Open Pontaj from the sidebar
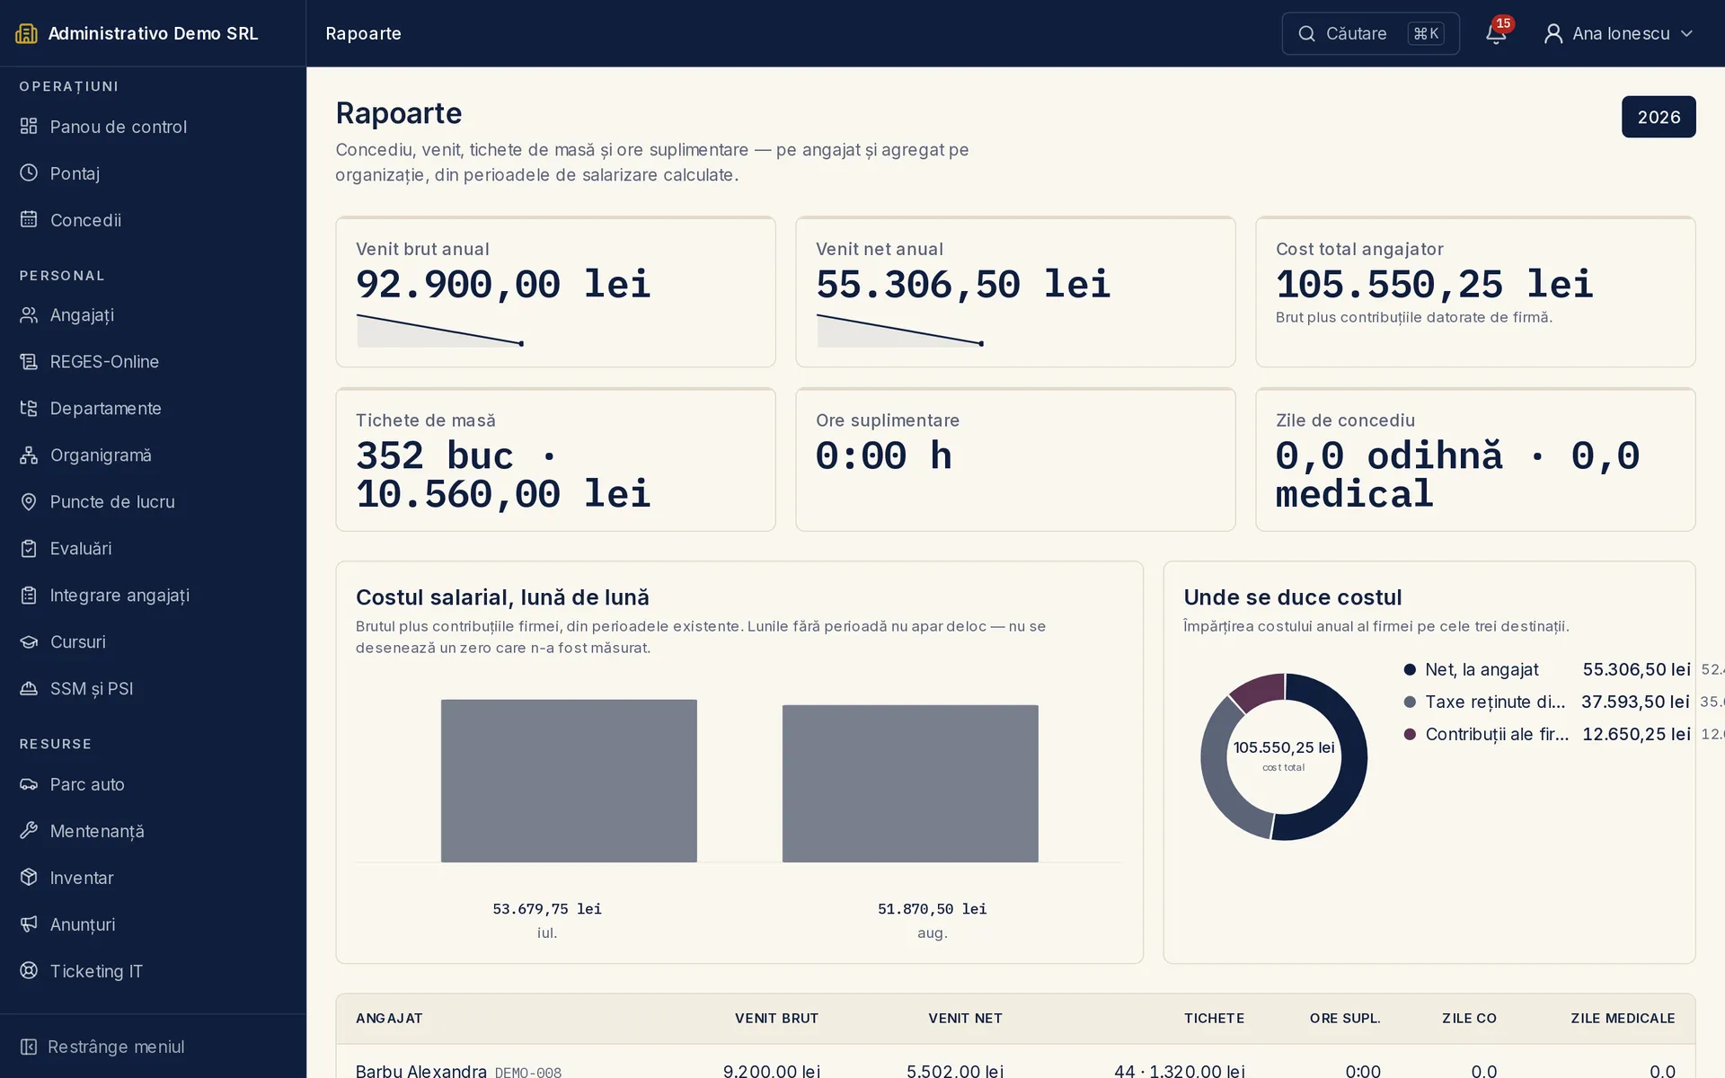Viewport: 1725px width, 1078px height. [153, 173]
